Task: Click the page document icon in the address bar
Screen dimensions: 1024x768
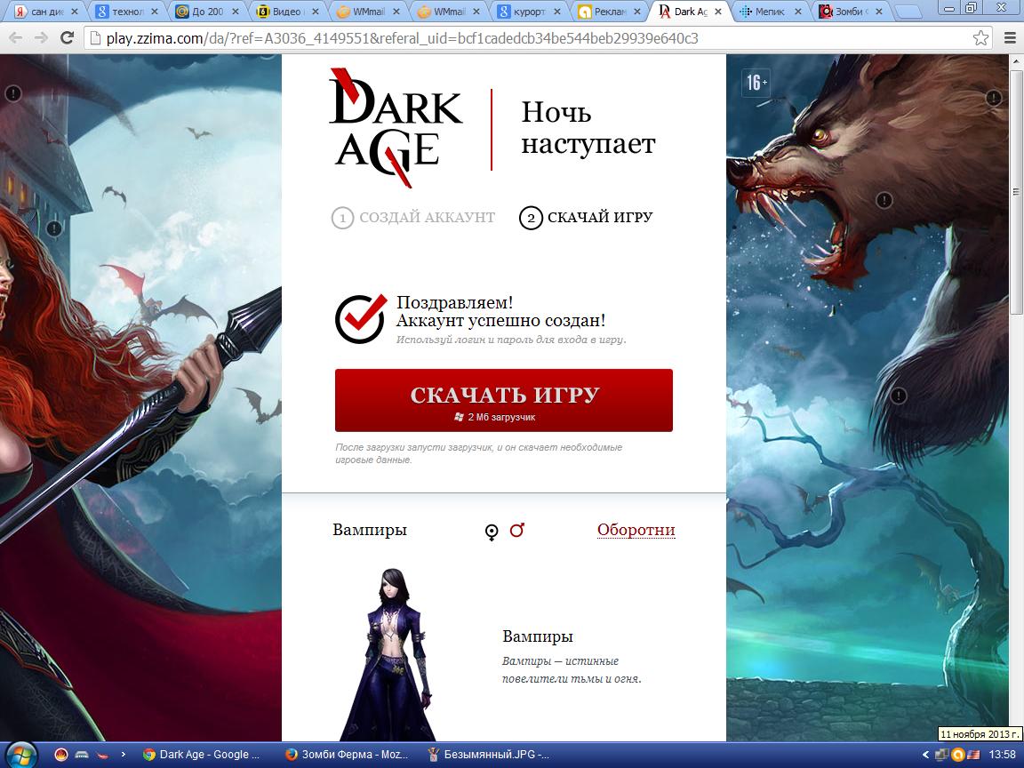Action: coord(95,38)
